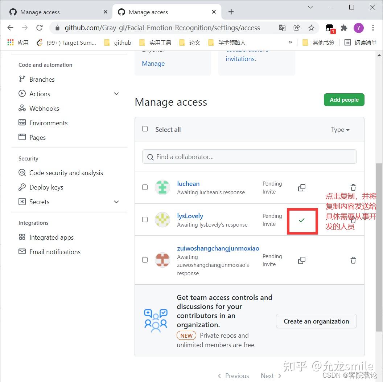Open Code security and analysis settings
The image size is (383, 382).
[x=66, y=172]
